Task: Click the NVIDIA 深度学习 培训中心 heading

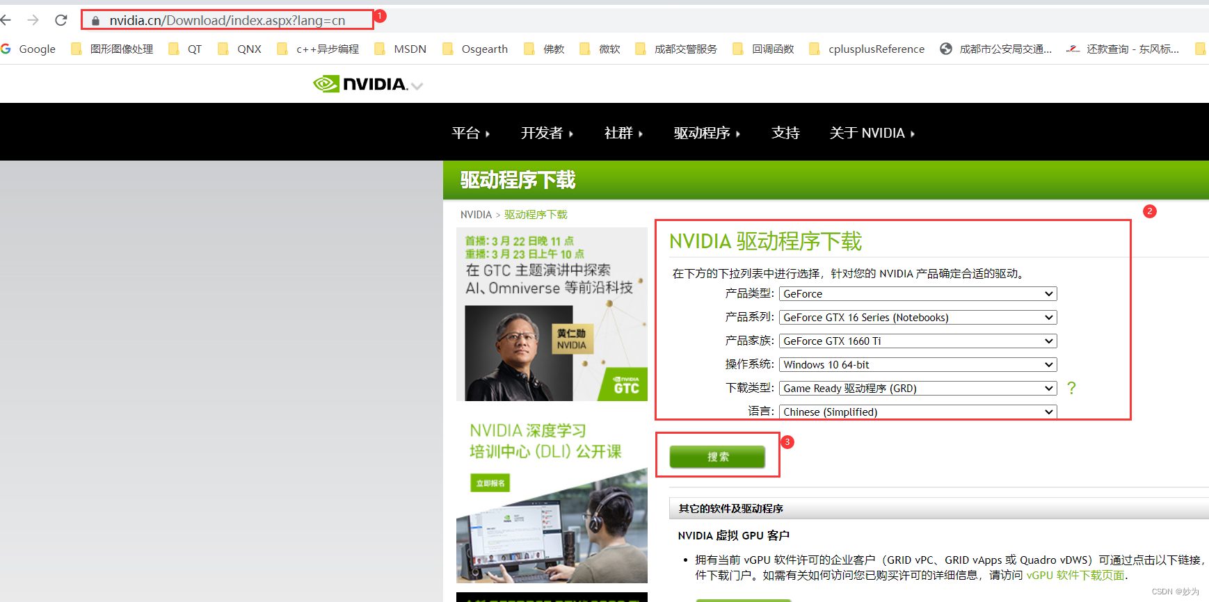Action: 545,441
